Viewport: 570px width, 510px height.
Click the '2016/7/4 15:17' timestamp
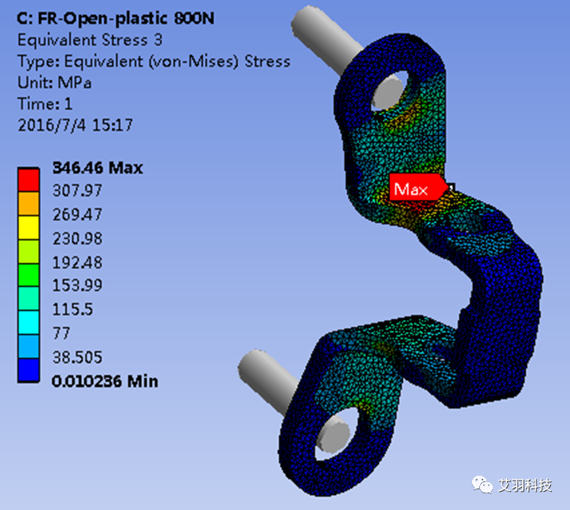76,126
